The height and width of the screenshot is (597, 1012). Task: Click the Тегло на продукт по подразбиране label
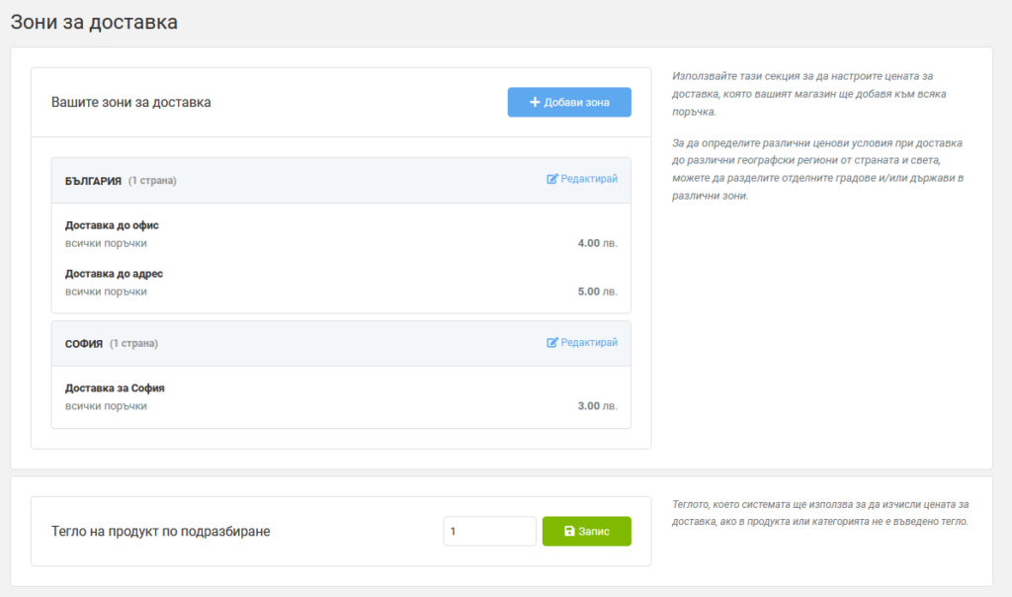point(161,531)
